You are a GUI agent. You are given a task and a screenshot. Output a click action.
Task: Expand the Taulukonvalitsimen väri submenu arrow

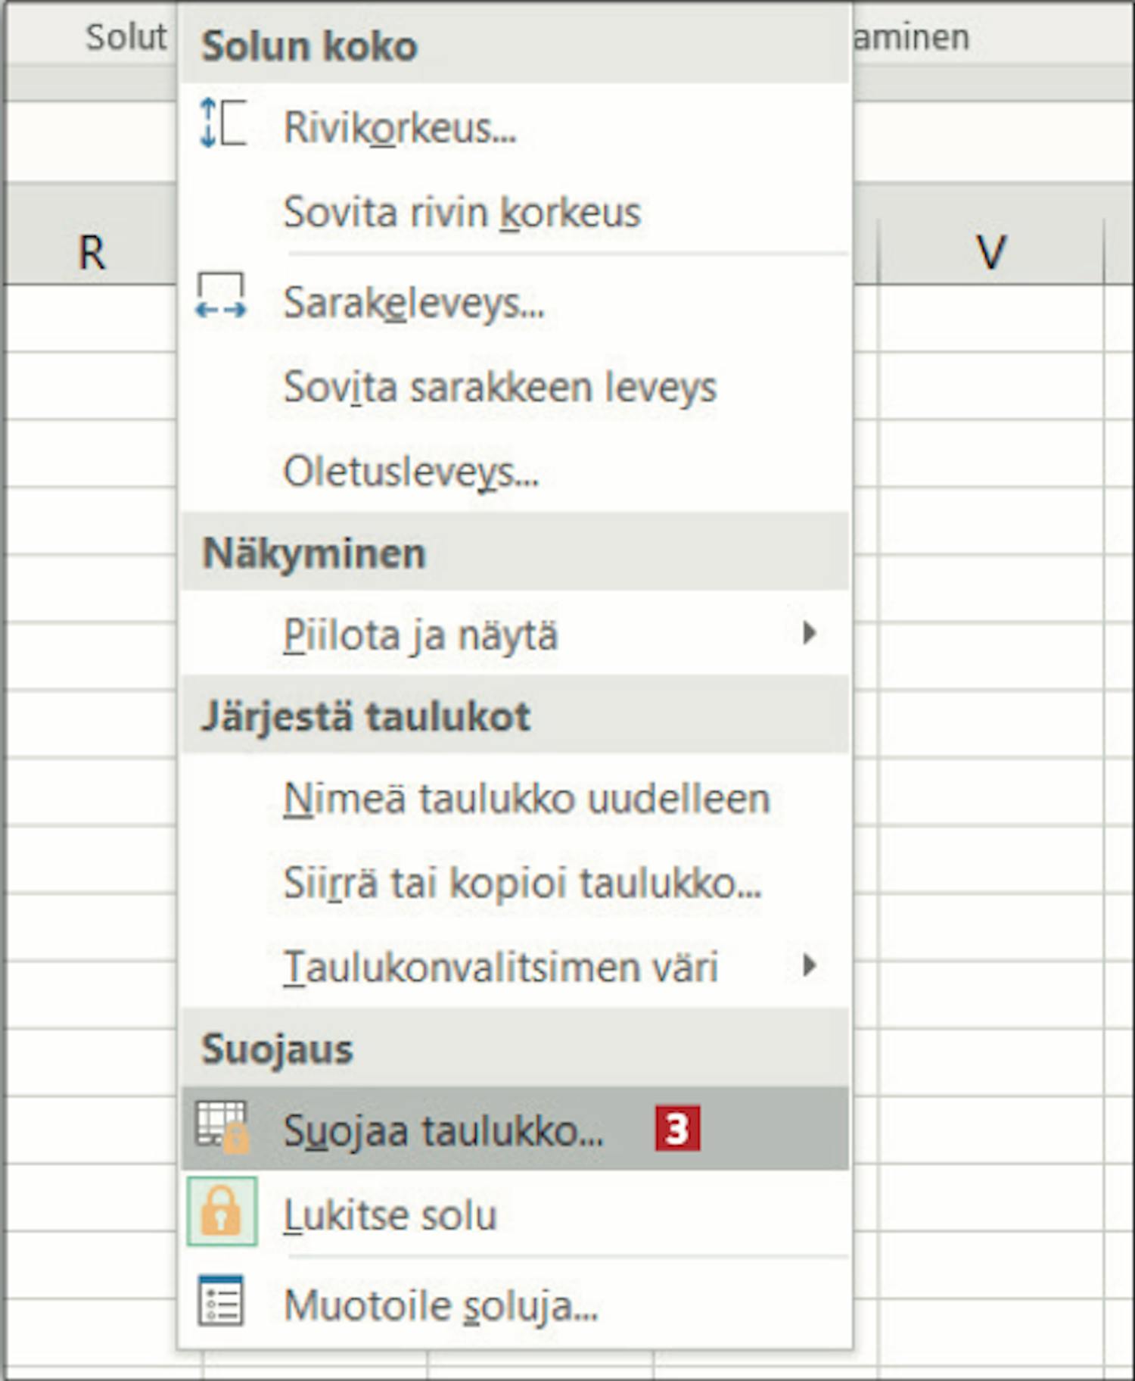(x=810, y=965)
